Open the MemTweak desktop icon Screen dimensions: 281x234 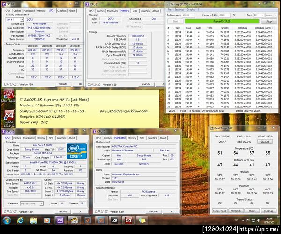(x=8, y=96)
